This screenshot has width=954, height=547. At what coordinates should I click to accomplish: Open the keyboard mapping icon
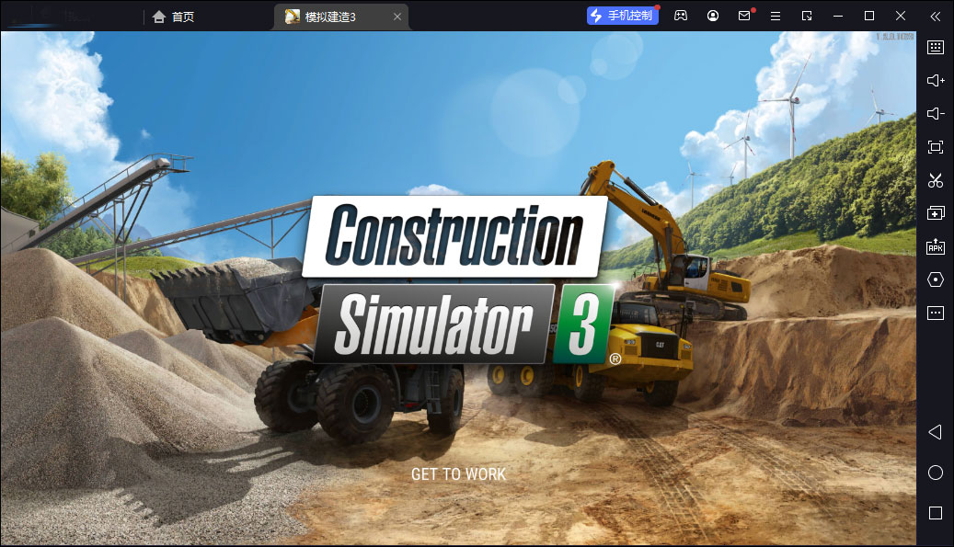pos(936,48)
